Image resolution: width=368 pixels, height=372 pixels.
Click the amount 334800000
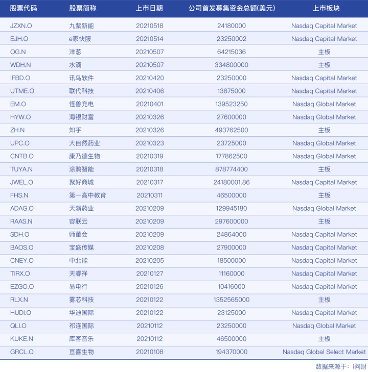[232, 65]
